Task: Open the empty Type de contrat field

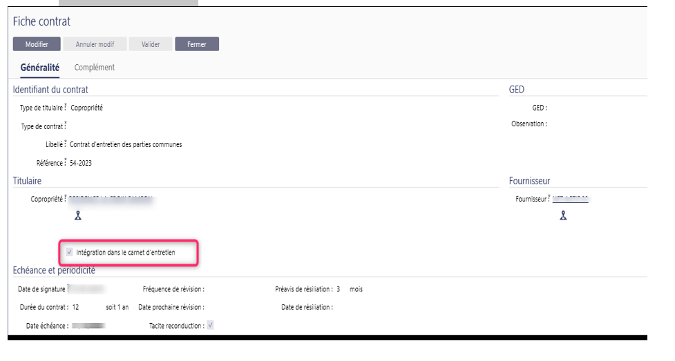Action: [x=104, y=126]
